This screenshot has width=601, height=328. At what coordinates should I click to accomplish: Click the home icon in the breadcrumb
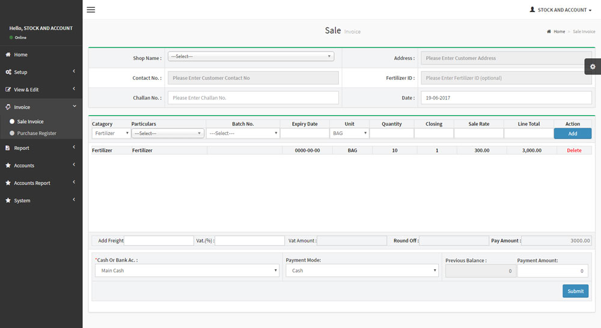pos(549,31)
